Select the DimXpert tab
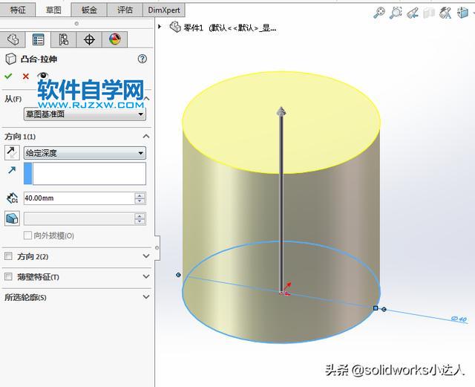475x387 pixels. (164, 10)
